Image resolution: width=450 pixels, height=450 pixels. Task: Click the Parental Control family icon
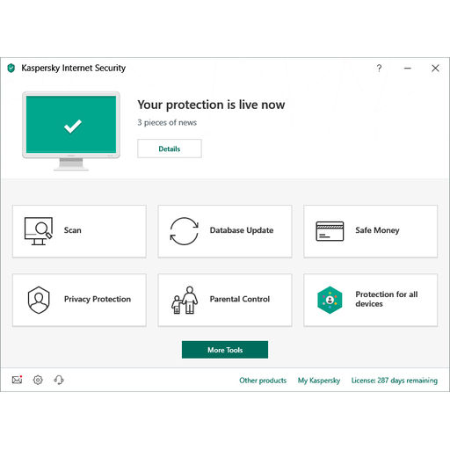[185, 300]
